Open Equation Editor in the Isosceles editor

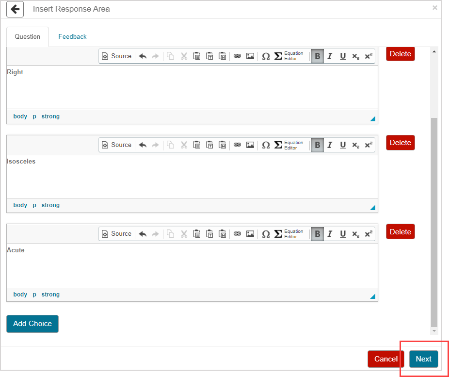pyautogui.click(x=289, y=145)
